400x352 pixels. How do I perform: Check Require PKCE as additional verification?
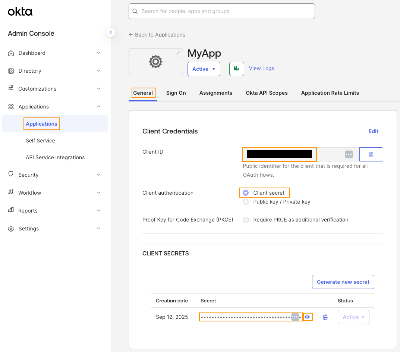pos(245,220)
